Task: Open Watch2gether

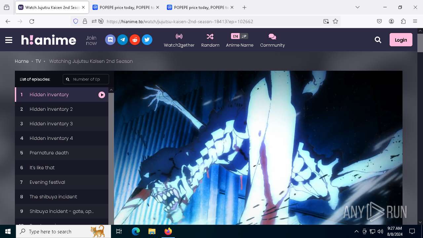Action: (179, 40)
